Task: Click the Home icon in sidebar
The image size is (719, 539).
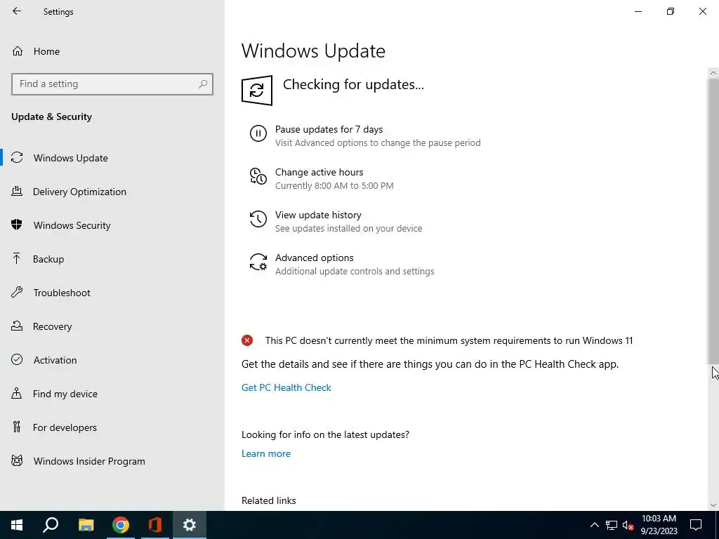Action: 18,51
